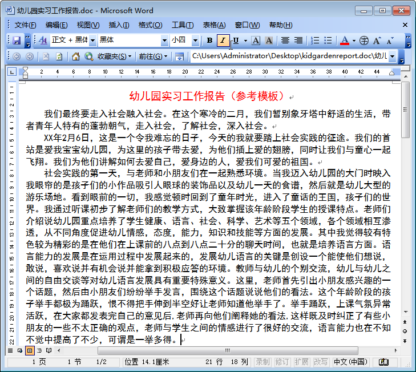Click the Web toolbar Back arrow
This screenshot has width=416, height=372.
tap(17, 56)
